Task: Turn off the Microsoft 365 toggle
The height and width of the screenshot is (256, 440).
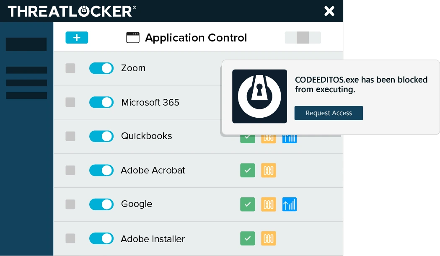Action: coord(101,102)
